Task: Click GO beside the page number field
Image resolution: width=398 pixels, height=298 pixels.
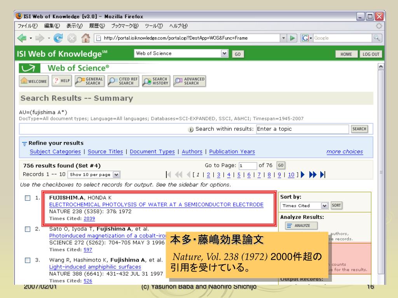Action: point(281,165)
